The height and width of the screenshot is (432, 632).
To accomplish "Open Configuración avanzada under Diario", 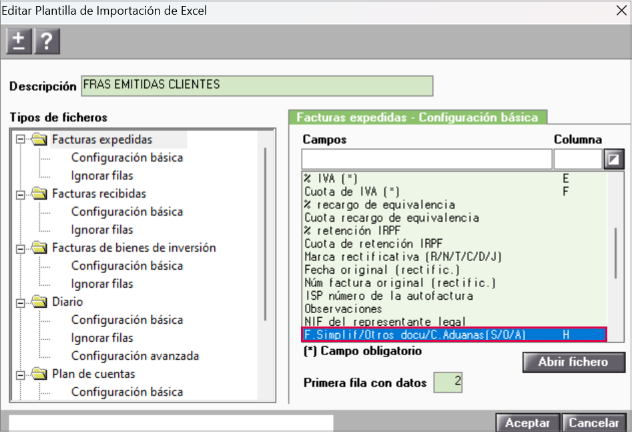I will click(135, 356).
